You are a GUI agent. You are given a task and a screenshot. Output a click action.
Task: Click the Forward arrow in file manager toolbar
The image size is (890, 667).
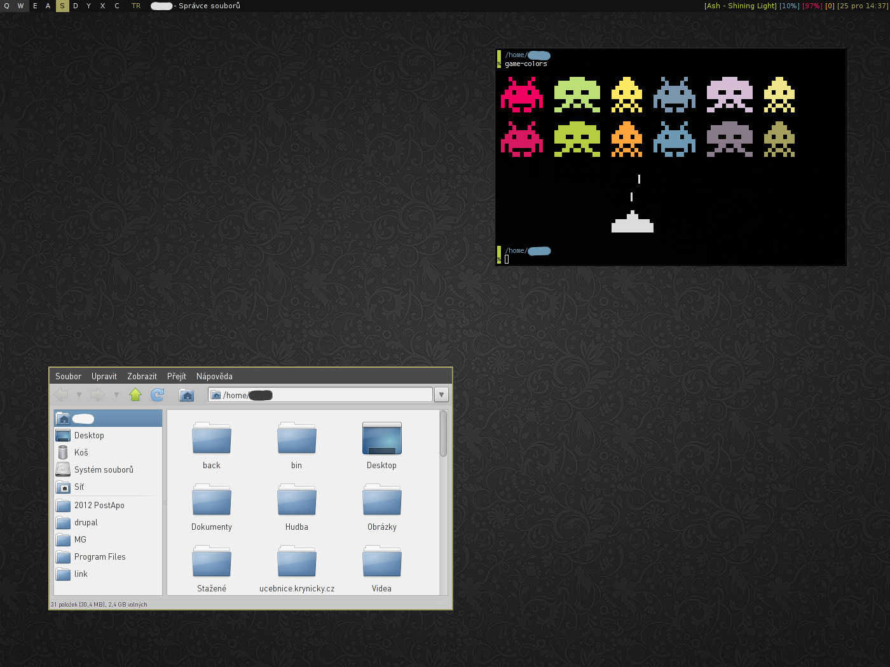coord(97,394)
